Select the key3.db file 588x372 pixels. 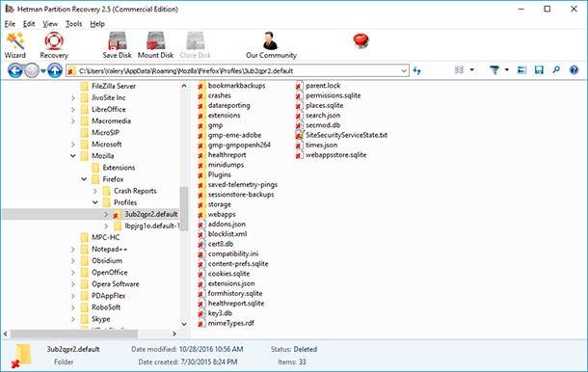point(215,313)
